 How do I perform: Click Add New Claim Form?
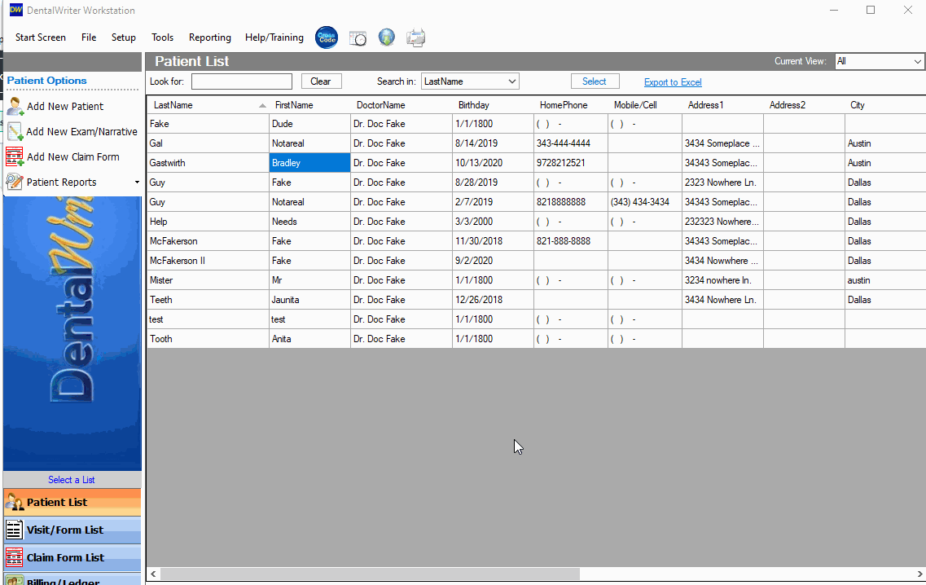click(x=73, y=157)
